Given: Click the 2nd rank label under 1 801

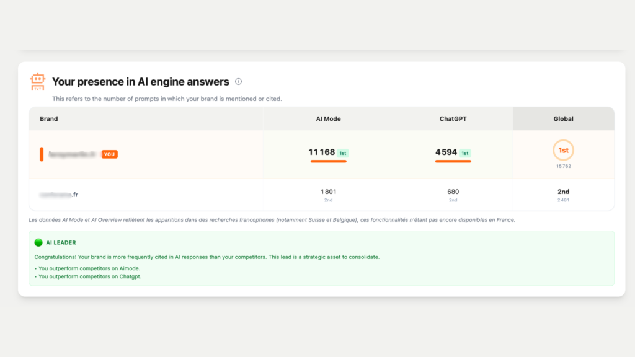Looking at the screenshot, I should tap(328, 200).
